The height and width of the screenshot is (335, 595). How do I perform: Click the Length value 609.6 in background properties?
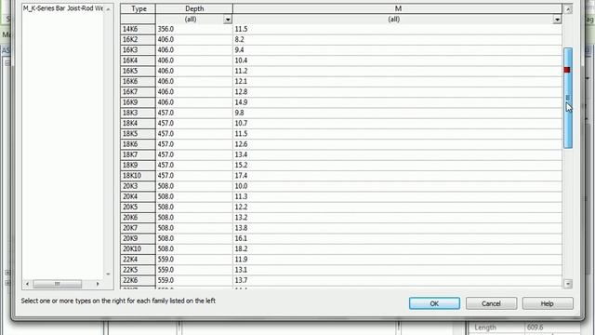535,327
